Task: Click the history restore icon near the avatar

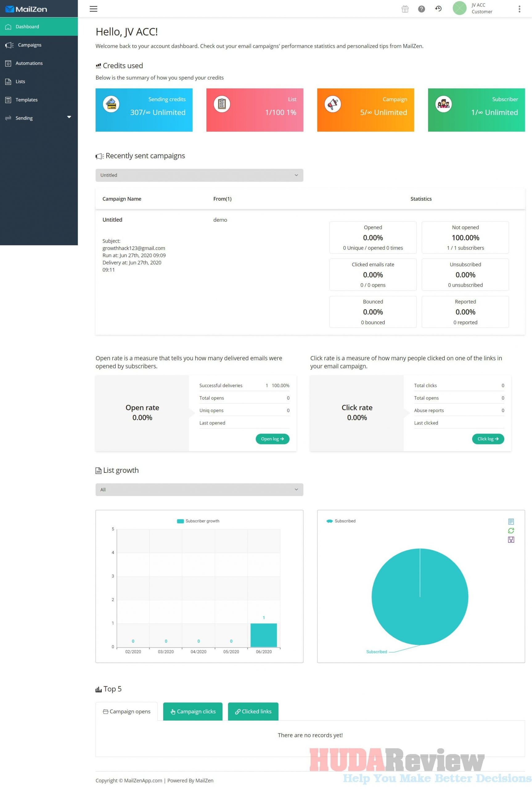Action: [x=438, y=9]
